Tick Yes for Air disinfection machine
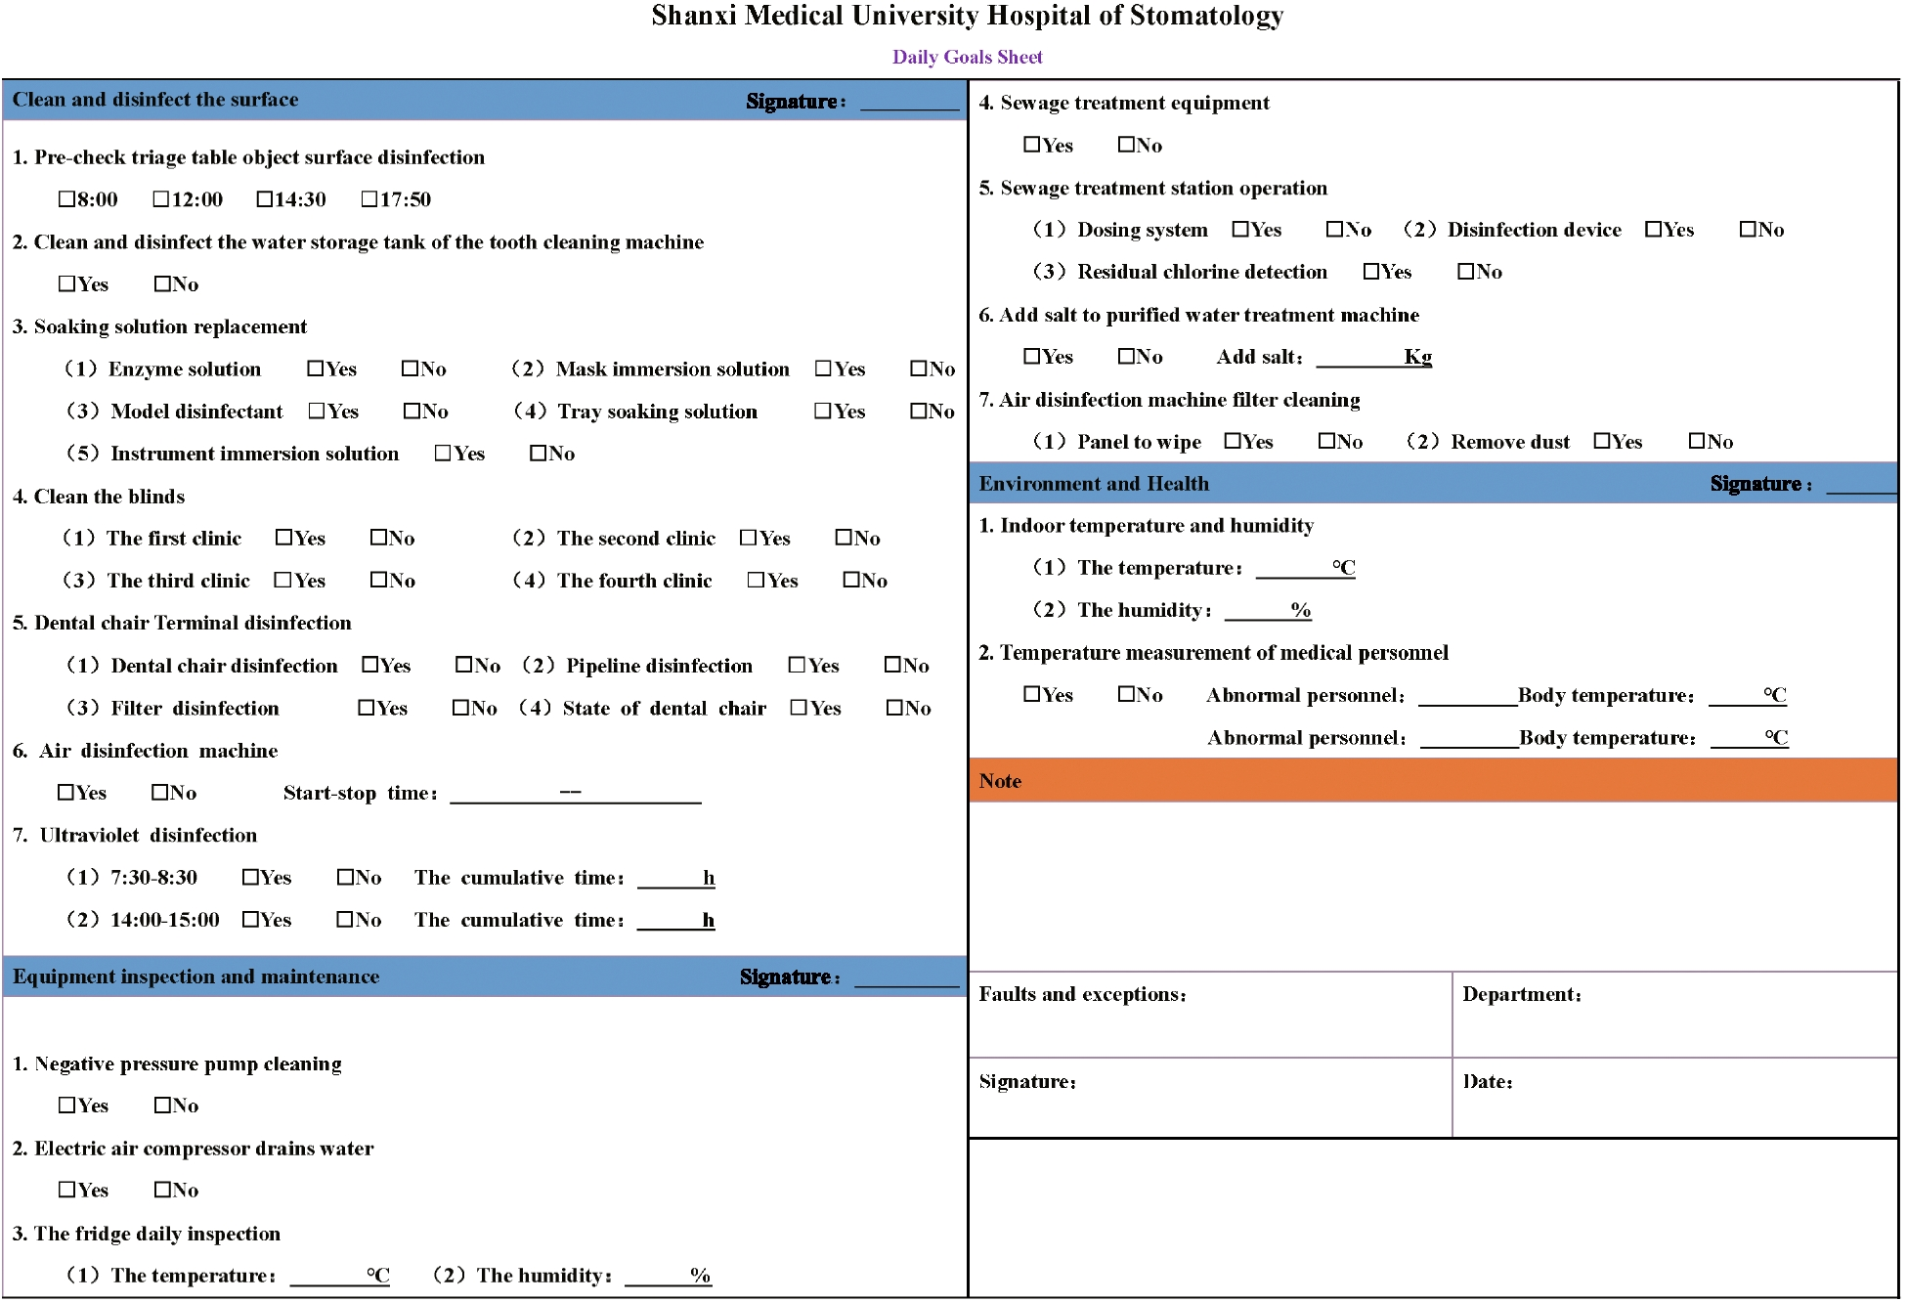The image size is (1908, 1302). (65, 792)
